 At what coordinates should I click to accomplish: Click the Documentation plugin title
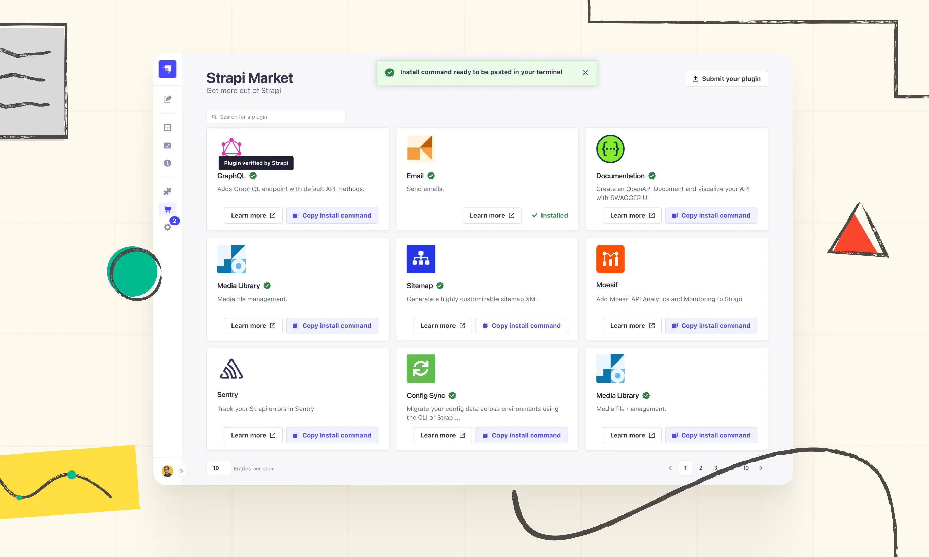click(620, 176)
